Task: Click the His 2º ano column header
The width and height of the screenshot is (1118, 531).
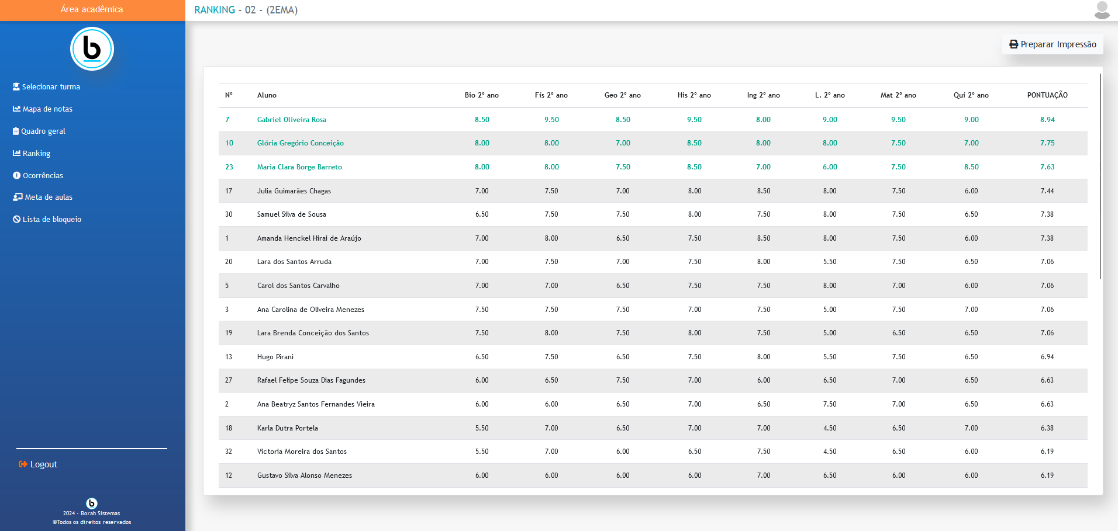Action: click(x=694, y=95)
